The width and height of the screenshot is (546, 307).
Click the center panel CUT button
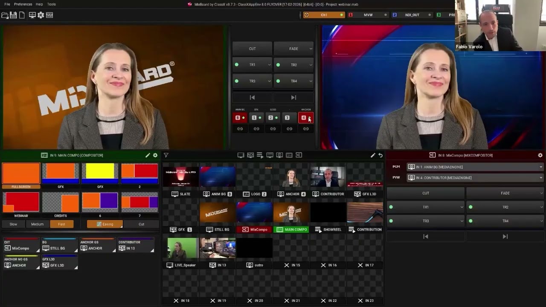252,49
